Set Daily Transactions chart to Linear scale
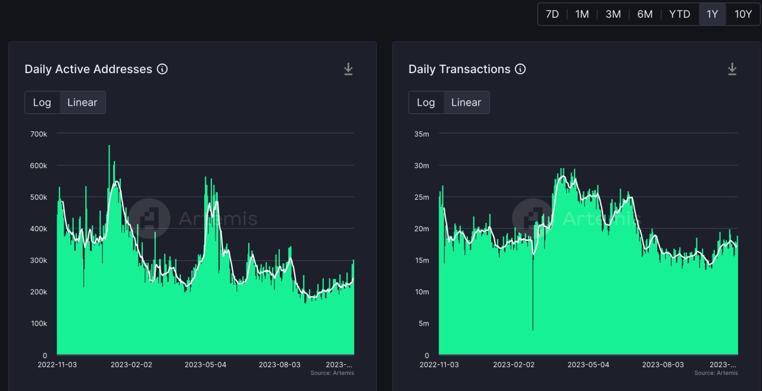 (466, 102)
